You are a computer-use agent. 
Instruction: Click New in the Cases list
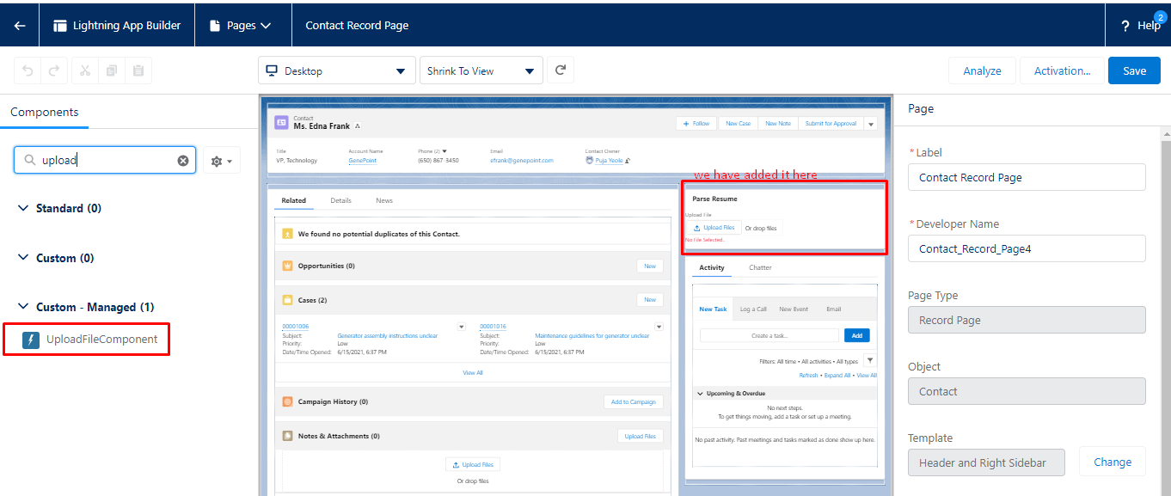(650, 299)
